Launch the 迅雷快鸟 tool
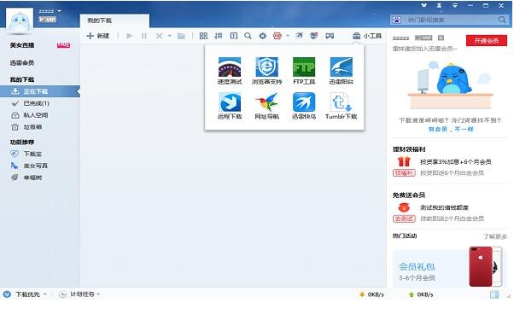514x314 pixels. pyautogui.click(x=304, y=106)
